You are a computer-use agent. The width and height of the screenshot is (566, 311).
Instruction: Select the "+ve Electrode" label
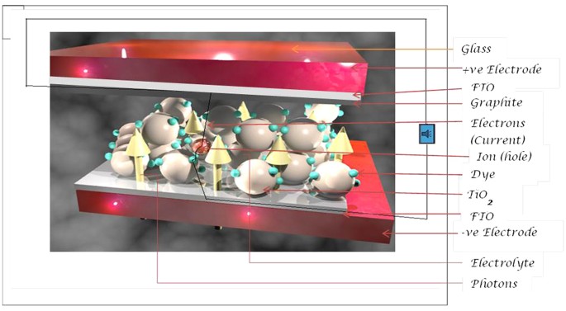pos(502,69)
